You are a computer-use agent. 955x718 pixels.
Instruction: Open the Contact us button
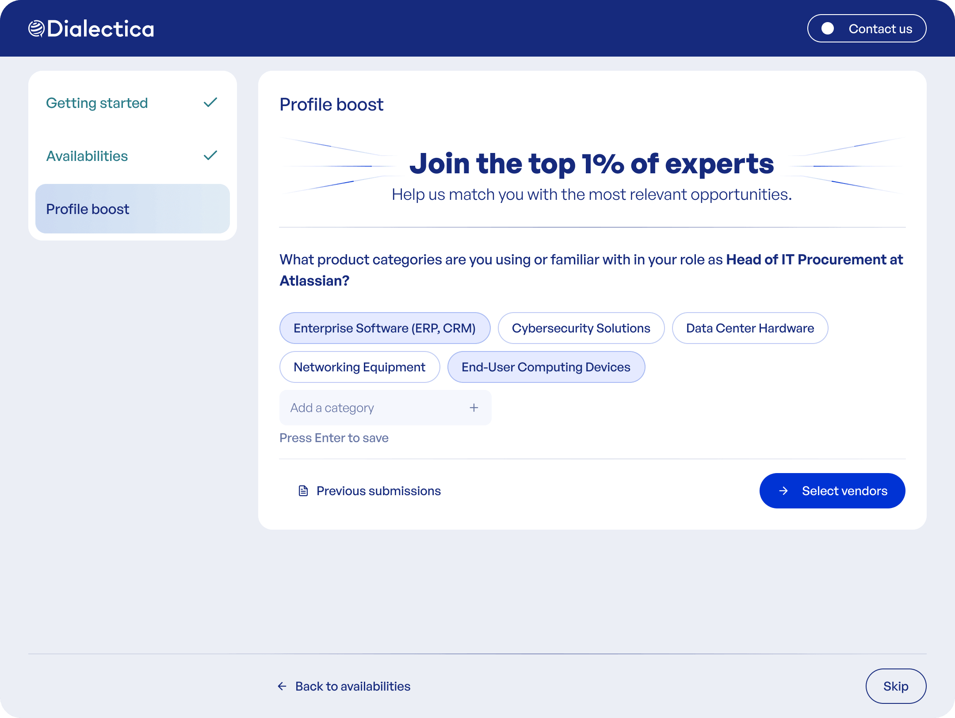867,29
